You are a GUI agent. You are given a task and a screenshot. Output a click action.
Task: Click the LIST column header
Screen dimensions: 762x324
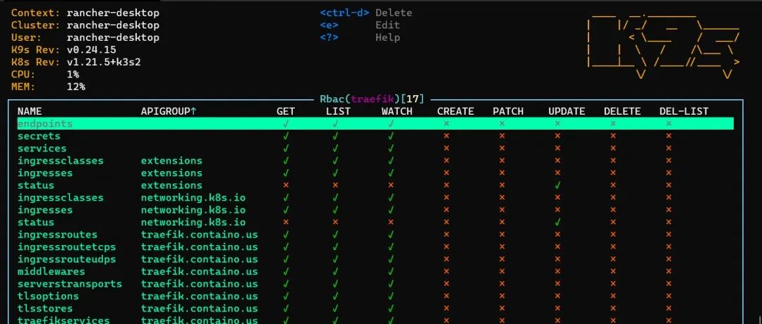pos(338,111)
